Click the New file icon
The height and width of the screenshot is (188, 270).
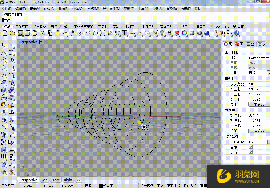[x=5, y=33]
